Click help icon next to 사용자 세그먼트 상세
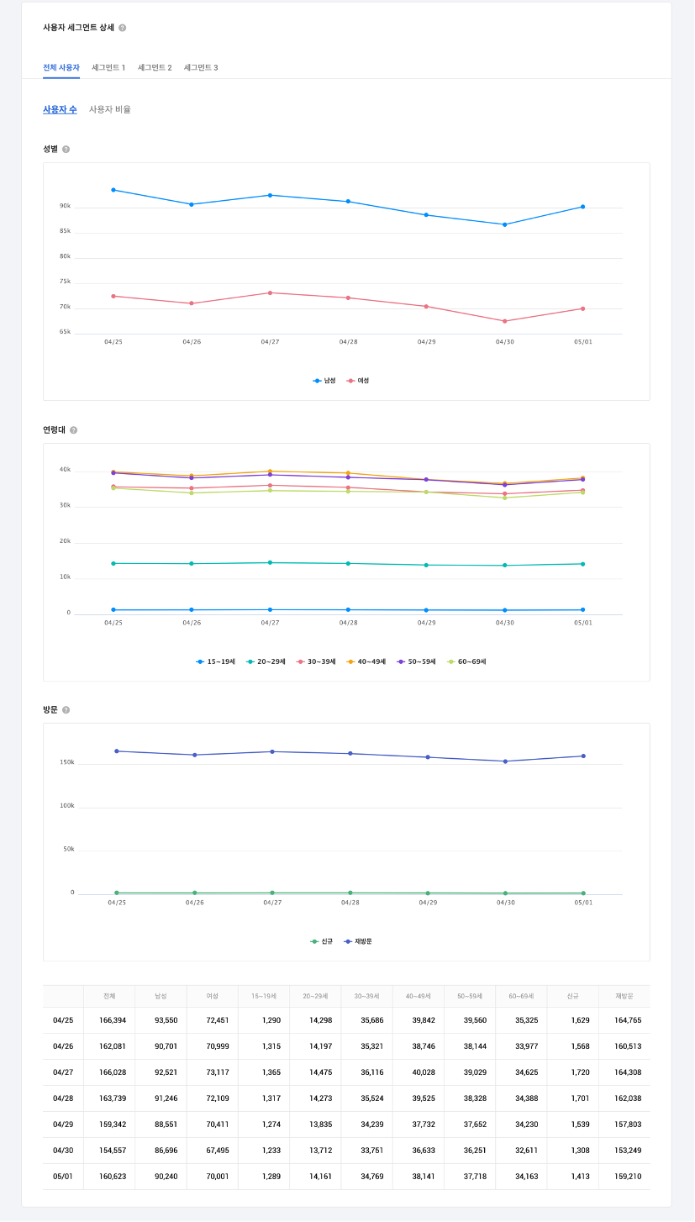This screenshot has width=695, height=1222. 123,28
